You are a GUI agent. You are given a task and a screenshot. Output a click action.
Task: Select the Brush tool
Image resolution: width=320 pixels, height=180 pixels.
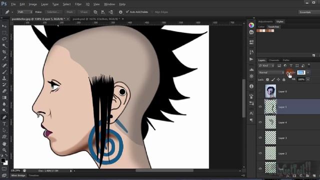pos(4,72)
